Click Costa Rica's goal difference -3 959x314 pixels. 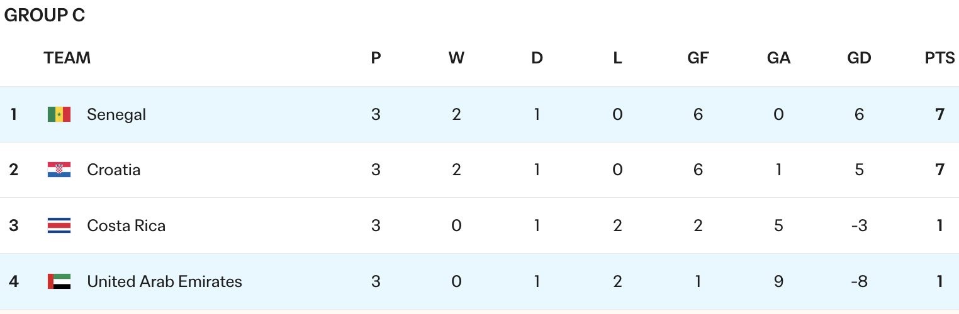pos(859,225)
